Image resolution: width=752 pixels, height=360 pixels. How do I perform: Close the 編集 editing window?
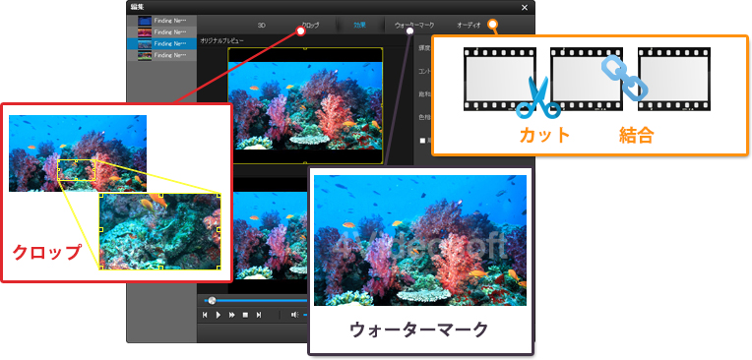click(x=525, y=7)
